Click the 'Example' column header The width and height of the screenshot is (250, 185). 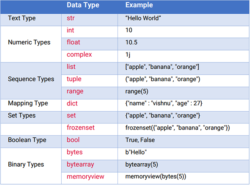click(x=139, y=6)
